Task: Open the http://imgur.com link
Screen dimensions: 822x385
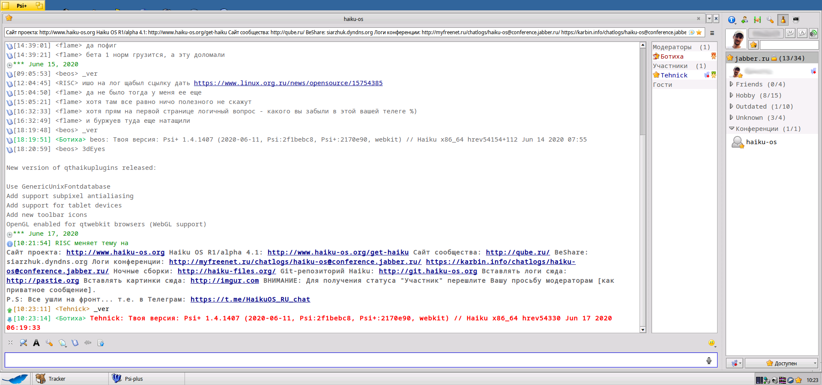Action: coord(225,281)
